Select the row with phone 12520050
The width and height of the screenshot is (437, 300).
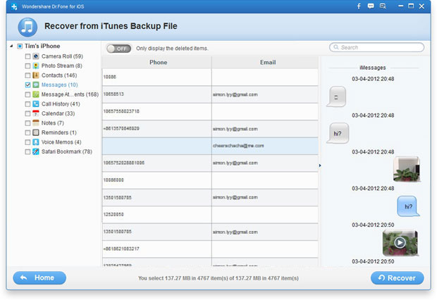pos(210,214)
